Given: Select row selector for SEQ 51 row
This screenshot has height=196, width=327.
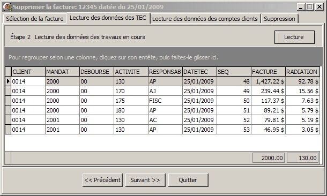Looking at the screenshot, I should coord(8,110).
